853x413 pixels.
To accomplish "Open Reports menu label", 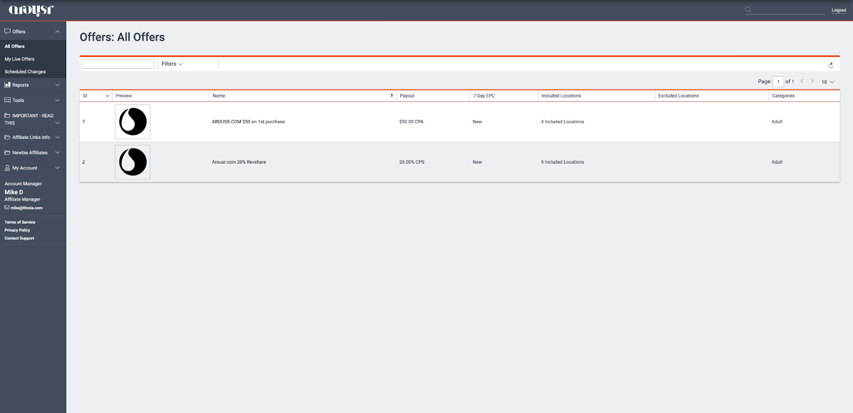I will [x=21, y=85].
